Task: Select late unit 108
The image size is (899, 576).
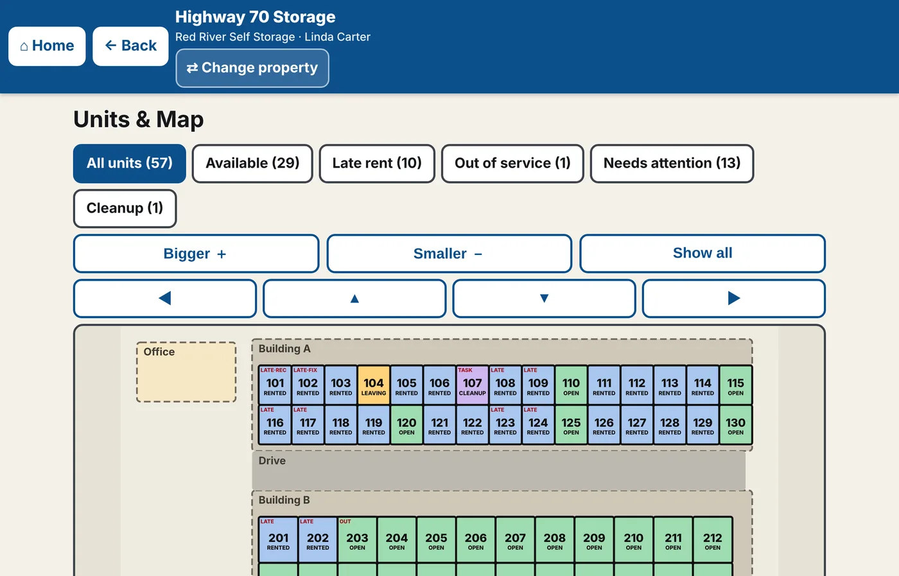Action: coord(505,385)
